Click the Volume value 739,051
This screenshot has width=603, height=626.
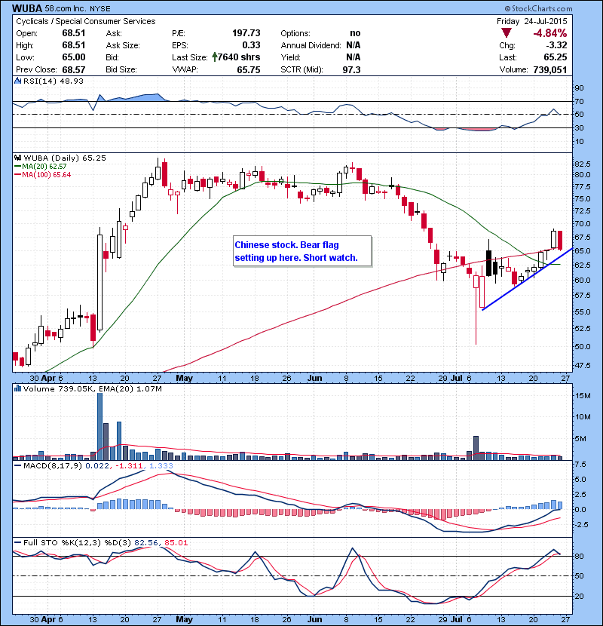[x=550, y=69]
